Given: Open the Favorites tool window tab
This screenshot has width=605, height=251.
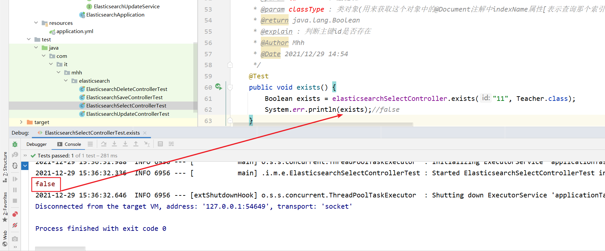Looking at the screenshot, I should [5, 207].
